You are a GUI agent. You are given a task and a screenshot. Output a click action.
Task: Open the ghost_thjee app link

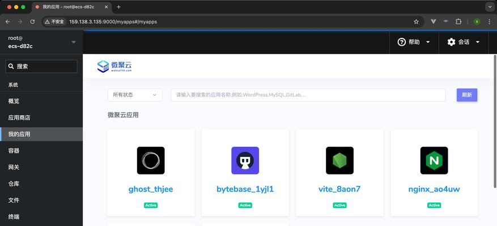point(151,189)
